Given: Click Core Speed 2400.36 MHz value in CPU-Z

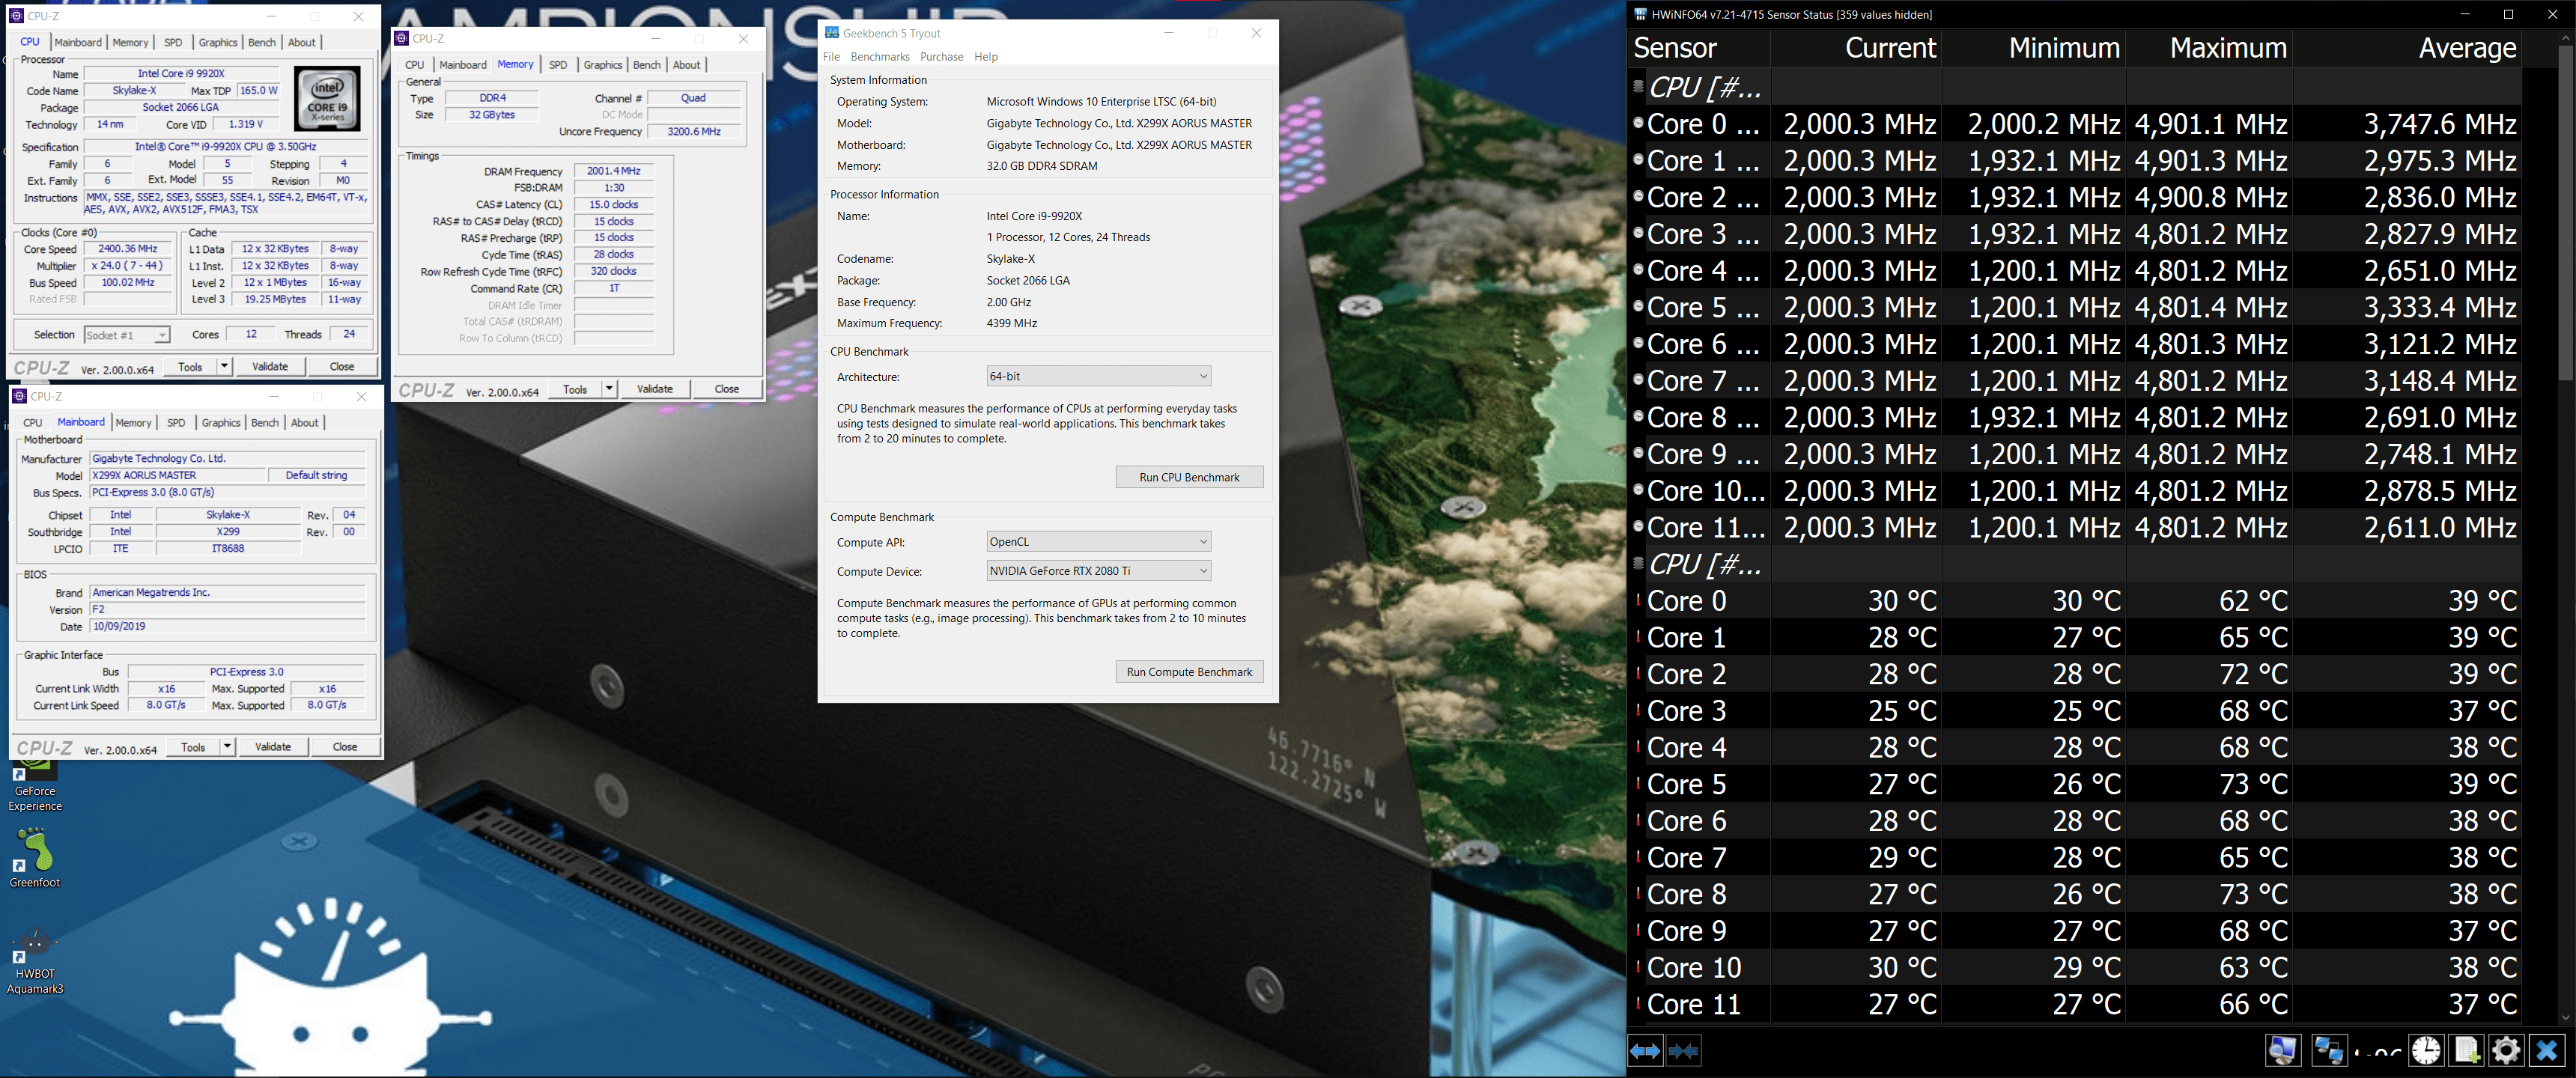Looking at the screenshot, I should [x=128, y=249].
